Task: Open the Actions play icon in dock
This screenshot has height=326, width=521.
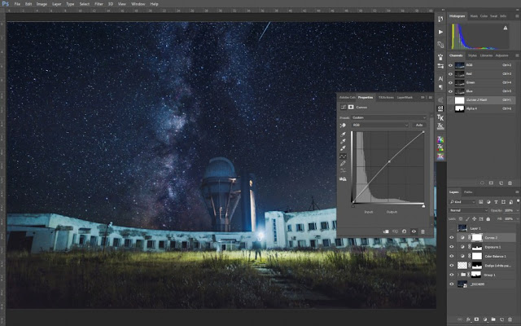Action: click(x=440, y=32)
